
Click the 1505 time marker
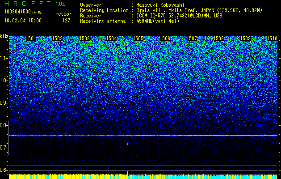point(138,38)
